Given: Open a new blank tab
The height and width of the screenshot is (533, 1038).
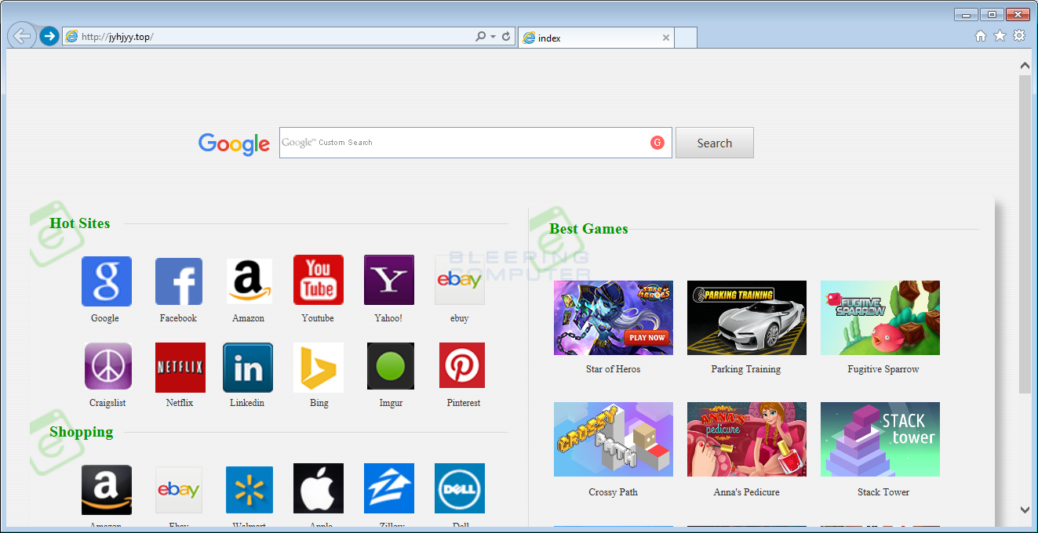Looking at the screenshot, I should point(686,38).
